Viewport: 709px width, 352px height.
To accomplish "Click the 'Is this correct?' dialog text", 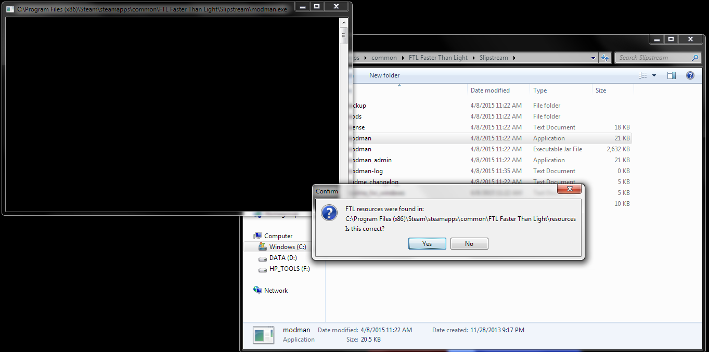I will (365, 228).
